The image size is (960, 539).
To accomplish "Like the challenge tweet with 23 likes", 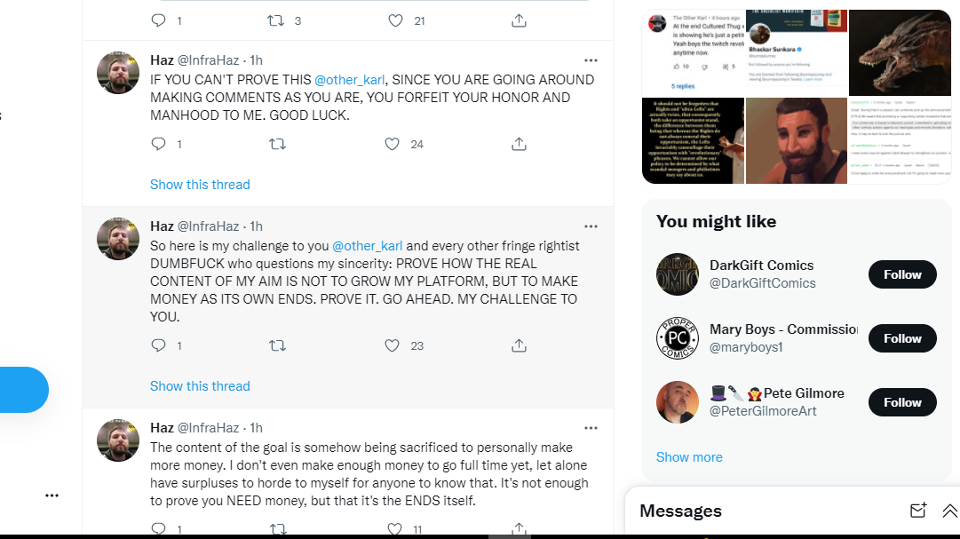I will point(392,345).
